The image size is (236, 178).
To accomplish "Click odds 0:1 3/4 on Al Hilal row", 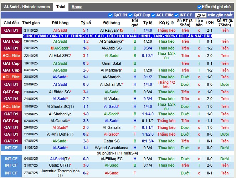I will pyautogui.click(x=148, y=56).
